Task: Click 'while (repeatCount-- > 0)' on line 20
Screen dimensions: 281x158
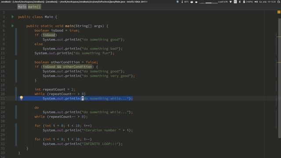Action: point(60,94)
